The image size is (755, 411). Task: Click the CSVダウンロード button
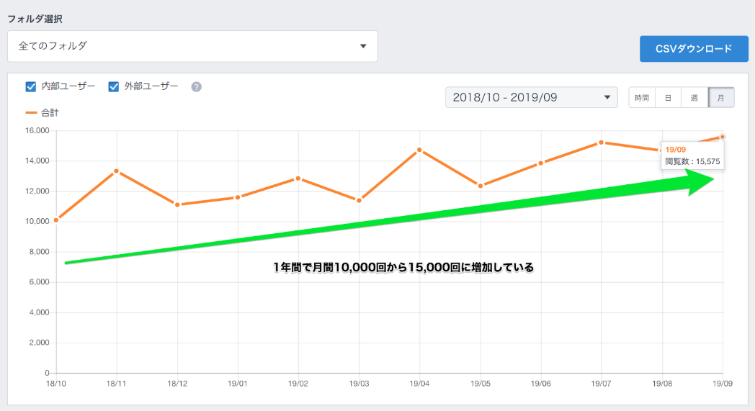(x=694, y=49)
